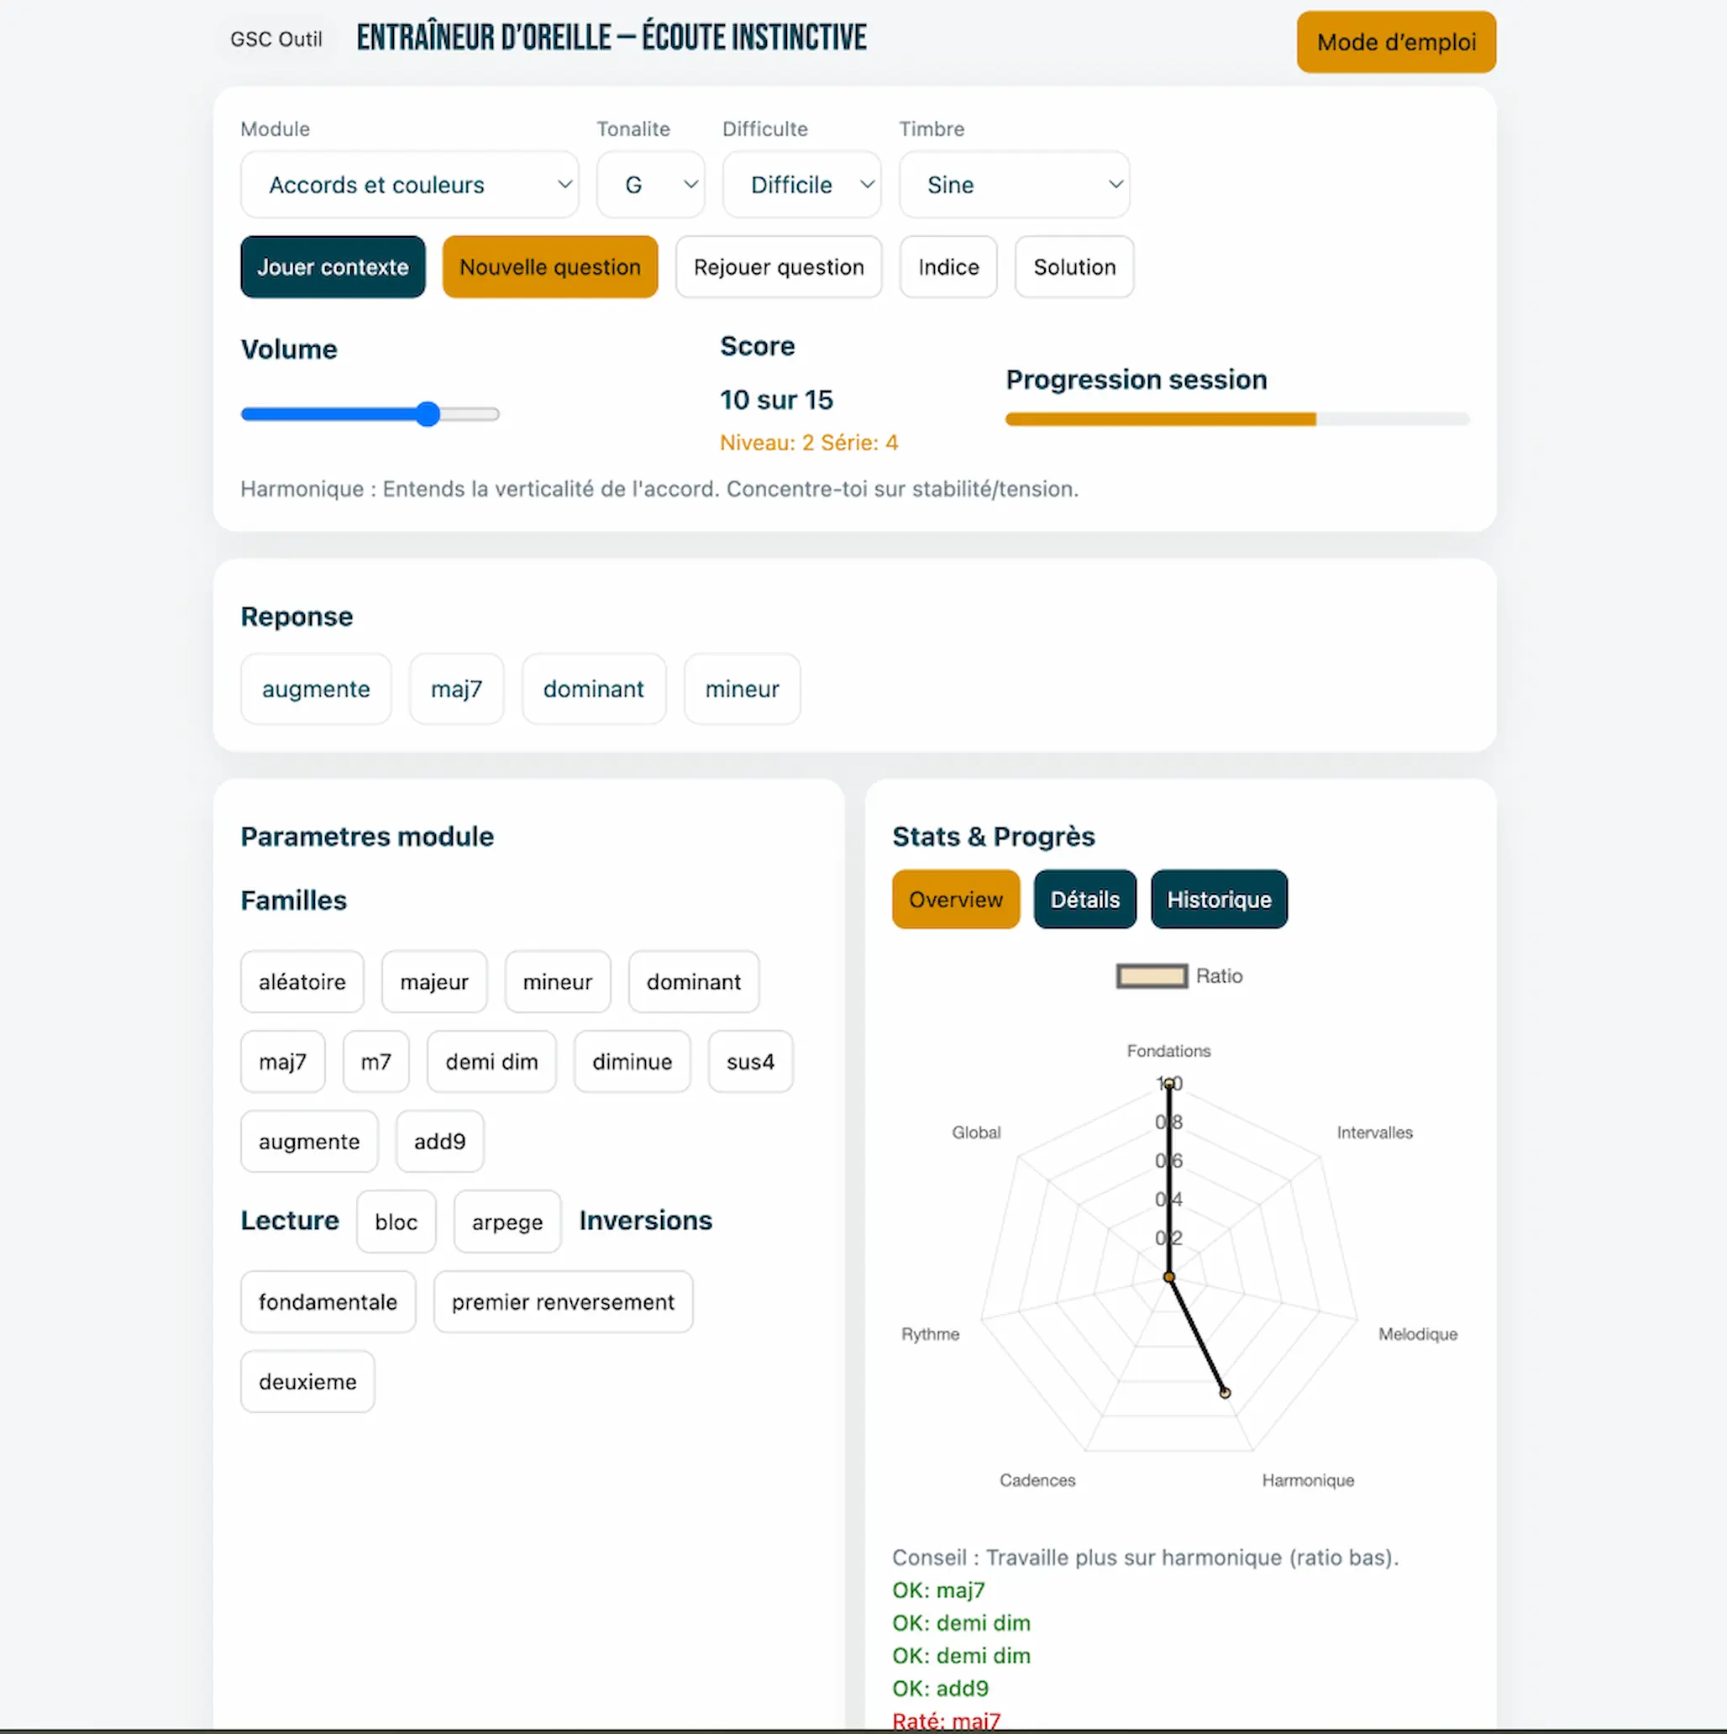Reveal the Solution
Screen dimensions: 1727x1734
[1073, 267]
